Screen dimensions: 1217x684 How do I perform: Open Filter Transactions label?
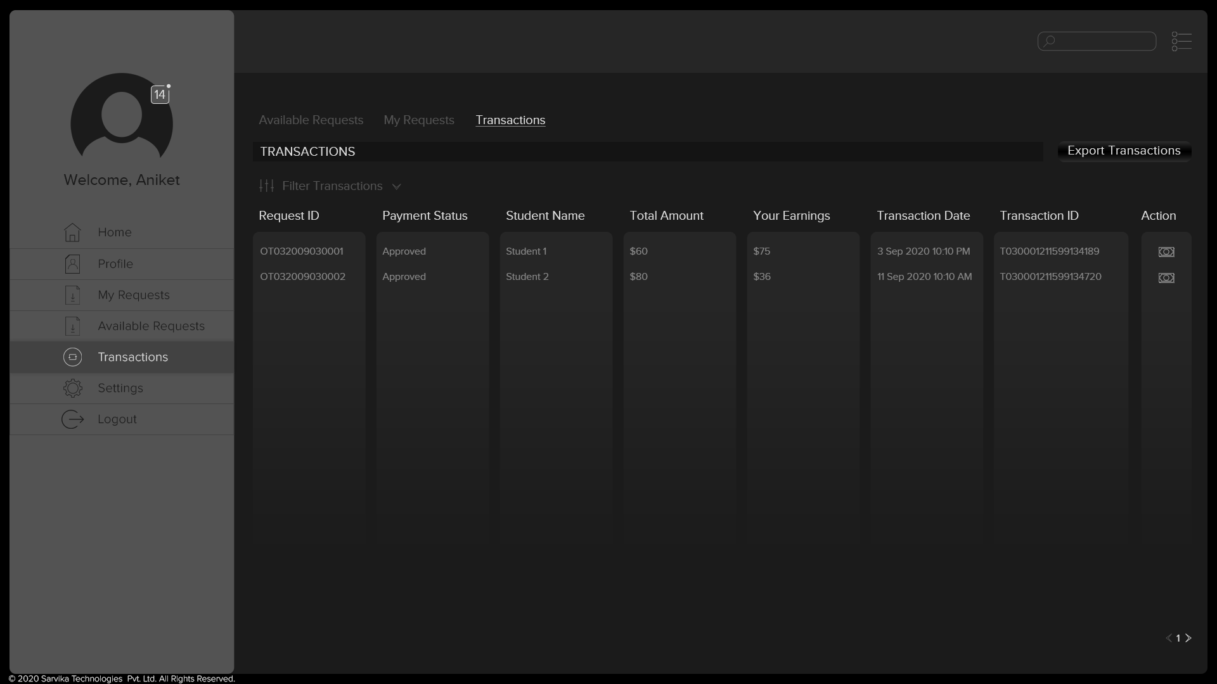click(332, 186)
